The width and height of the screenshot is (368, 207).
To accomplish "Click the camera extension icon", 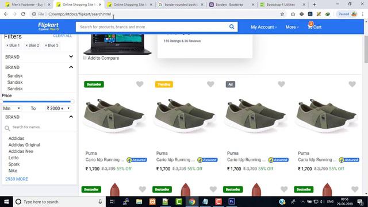I will (x=293, y=14).
